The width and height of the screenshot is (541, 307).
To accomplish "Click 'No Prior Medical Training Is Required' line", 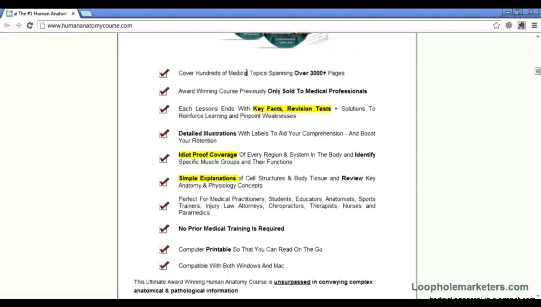I will 231,228.
